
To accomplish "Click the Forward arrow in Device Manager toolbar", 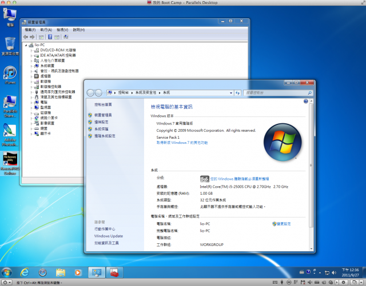I will pyautogui.click(x=32, y=37).
